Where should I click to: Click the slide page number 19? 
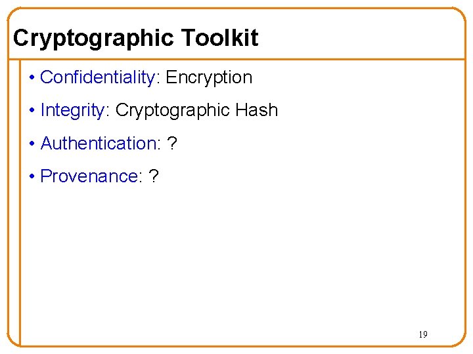(423, 334)
